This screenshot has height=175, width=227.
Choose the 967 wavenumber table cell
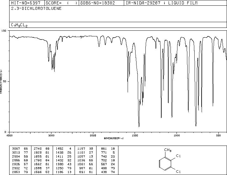pos(82,168)
